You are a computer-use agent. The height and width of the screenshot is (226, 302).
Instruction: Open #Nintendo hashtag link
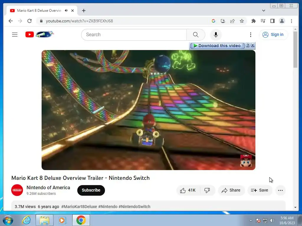108,207
